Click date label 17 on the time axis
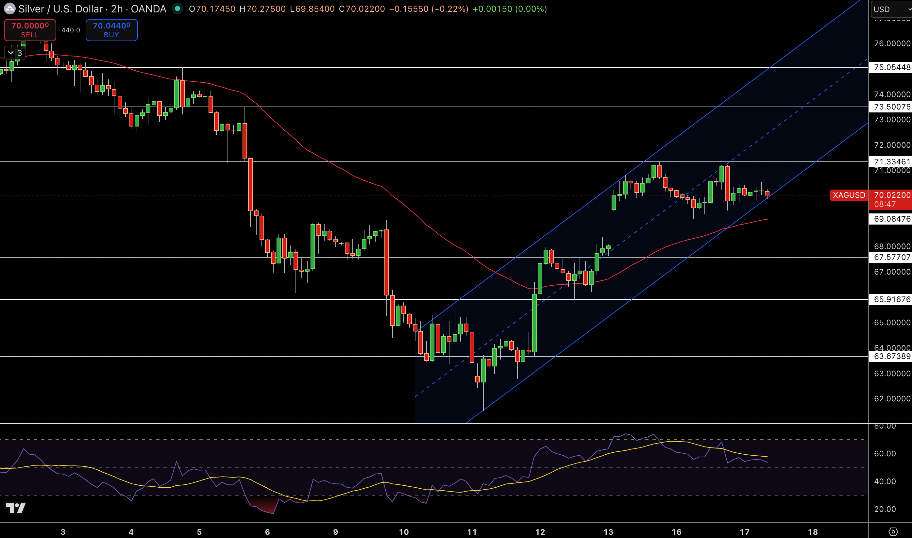 [745, 532]
